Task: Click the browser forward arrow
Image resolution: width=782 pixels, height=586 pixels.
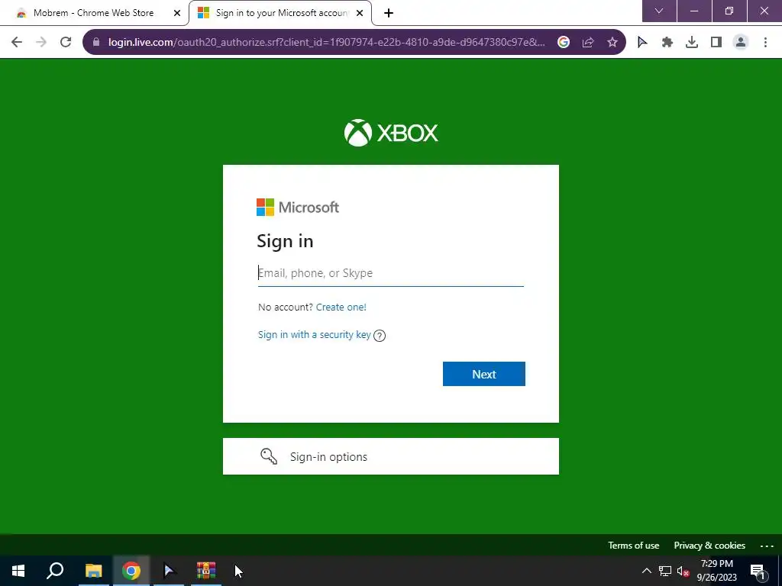Action: [41, 42]
